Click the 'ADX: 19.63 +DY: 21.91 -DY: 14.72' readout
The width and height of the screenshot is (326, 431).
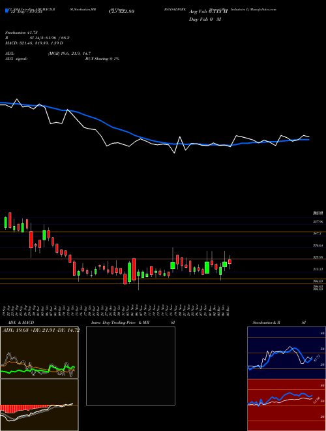pos(41,330)
